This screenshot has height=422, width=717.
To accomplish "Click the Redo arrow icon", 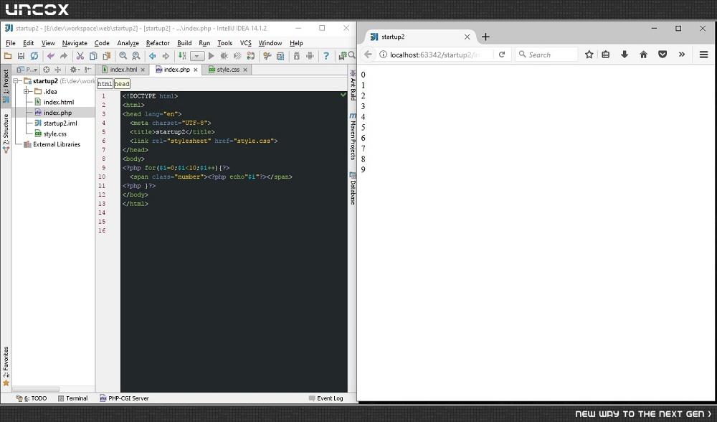I will 64,56.
